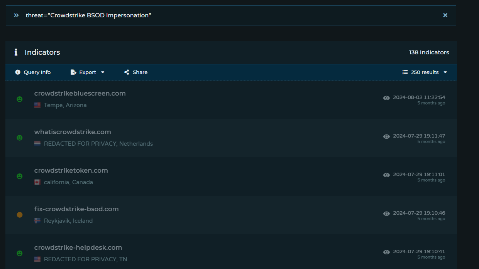Click US flag next to Tempe, Arizona
The image size is (479, 269).
tap(37, 105)
